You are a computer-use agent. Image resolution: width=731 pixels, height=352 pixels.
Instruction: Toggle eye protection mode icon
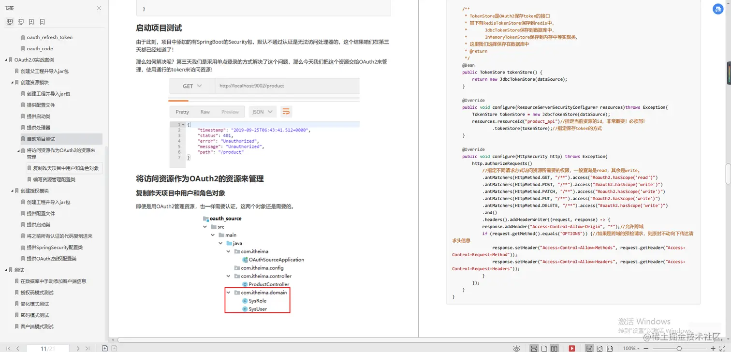tap(517, 349)
